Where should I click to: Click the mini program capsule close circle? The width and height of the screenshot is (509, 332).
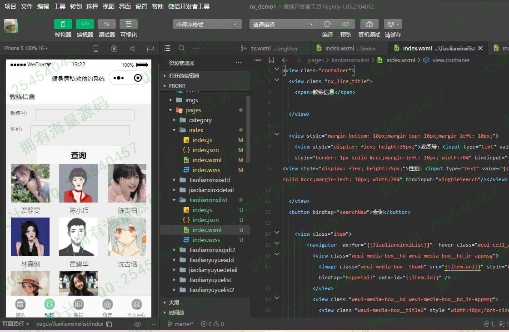138,78
